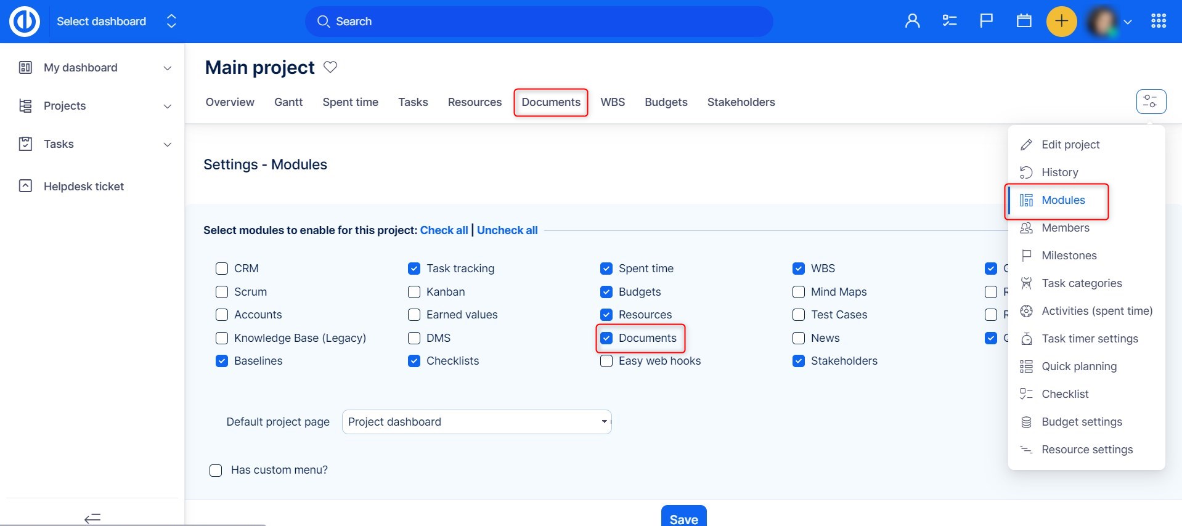The image size is (1182, 526).
Task: Tick the Has custom menu checkbox
Action: tap(216, 471)
